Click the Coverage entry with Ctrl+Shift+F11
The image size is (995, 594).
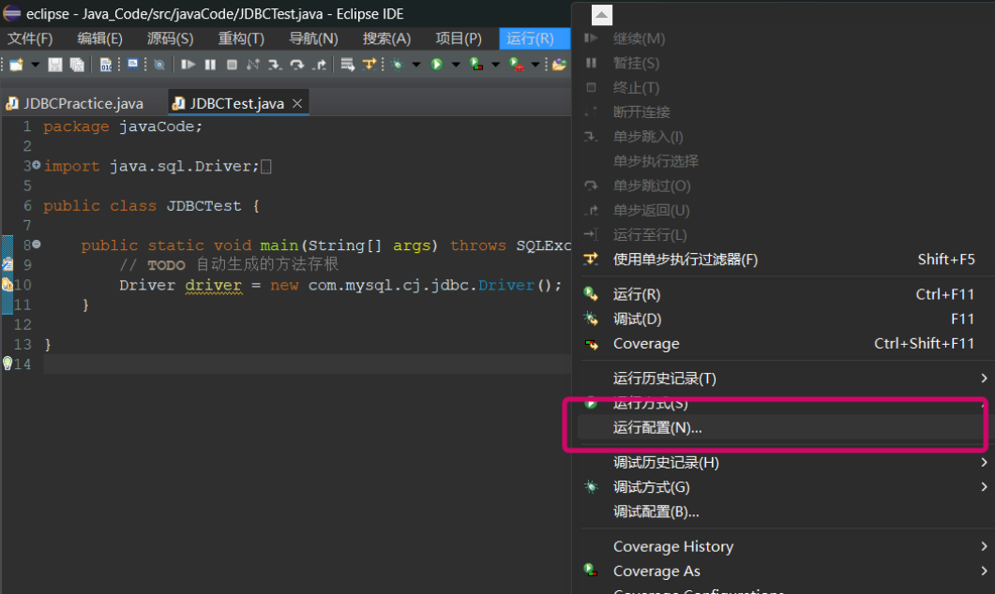647,344
